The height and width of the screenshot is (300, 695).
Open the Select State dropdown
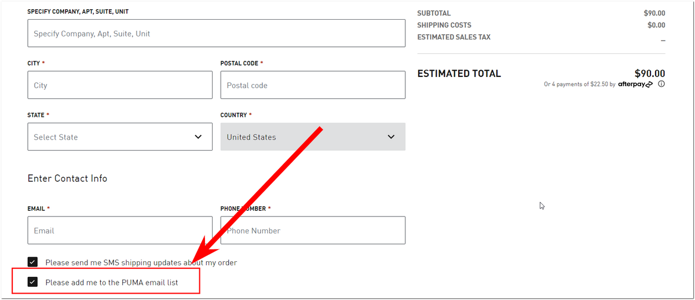tap(120, 137)
